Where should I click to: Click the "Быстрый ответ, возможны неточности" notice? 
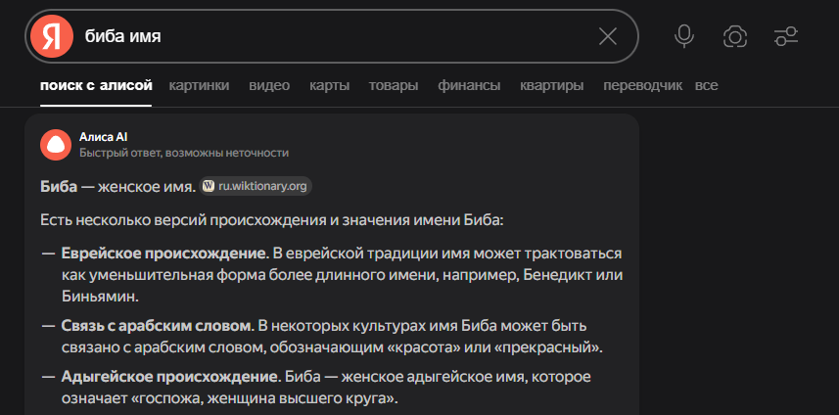(183, 153)
